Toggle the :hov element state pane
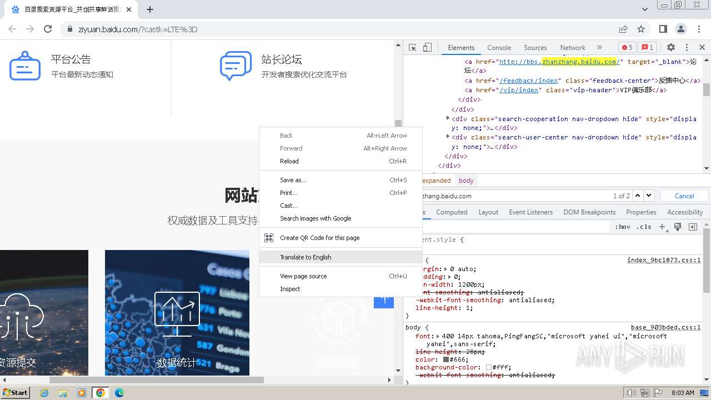Image resolution: width=711 pixels, height=400 pixels. 623,227
